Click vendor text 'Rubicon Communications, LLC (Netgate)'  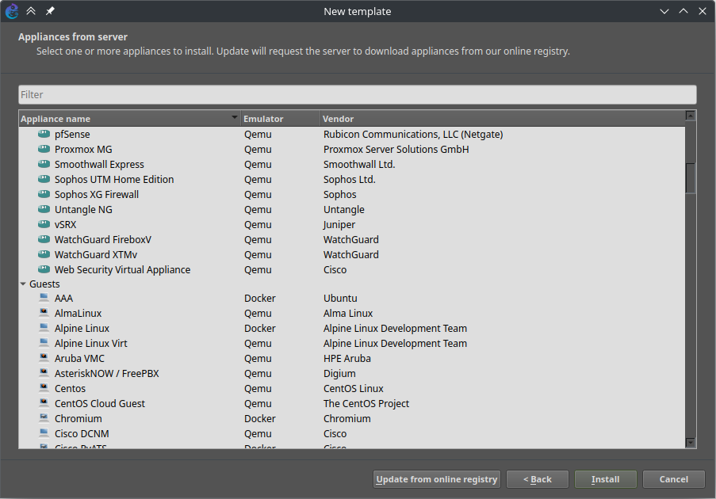point(413,134)
